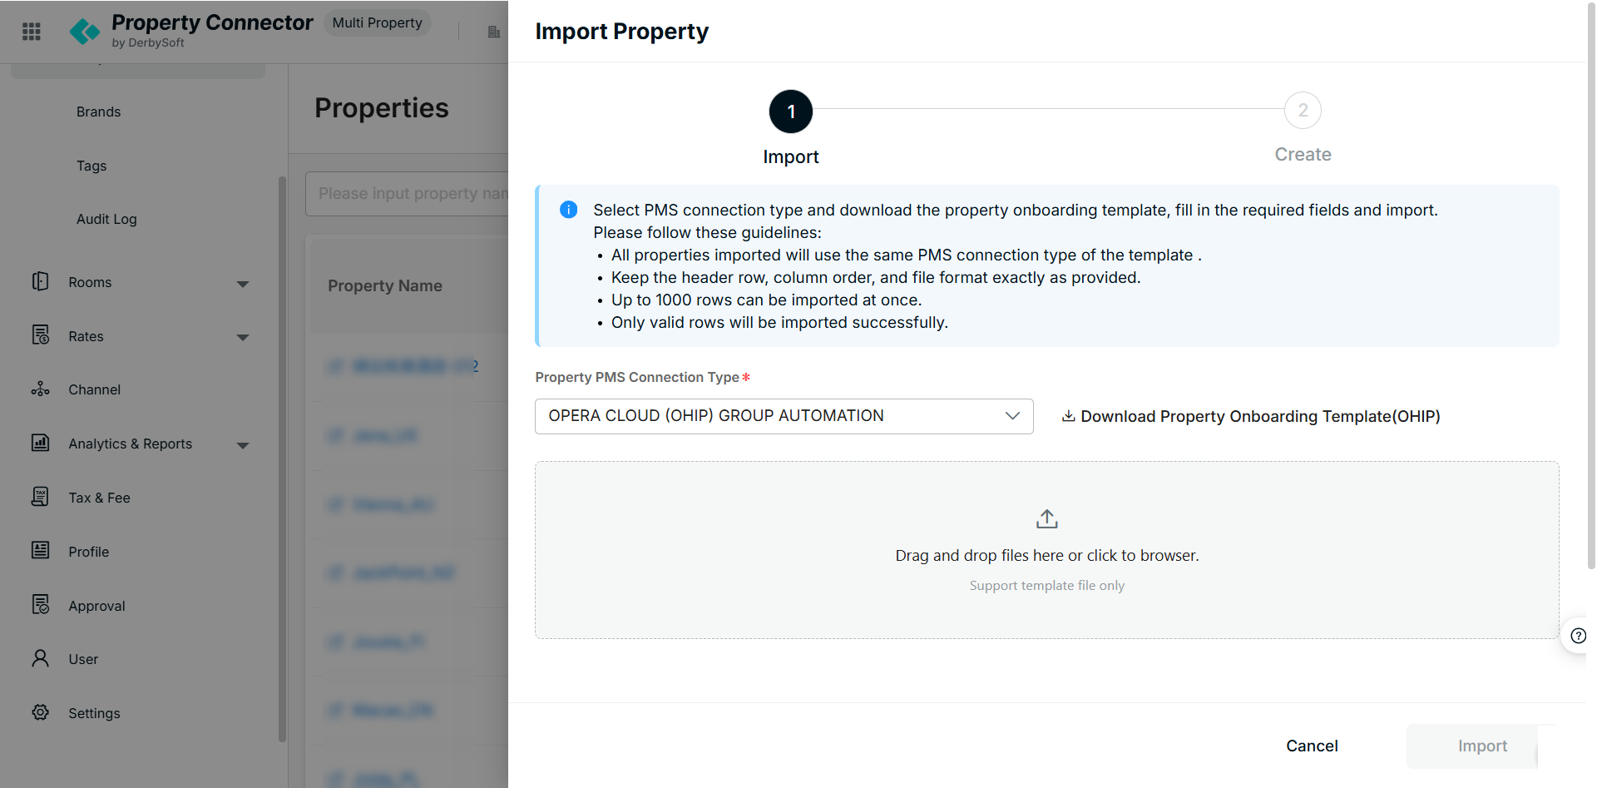Go to Approval section
The width and height of the screenshot is (1597, 788).
(x=96, y=606)
